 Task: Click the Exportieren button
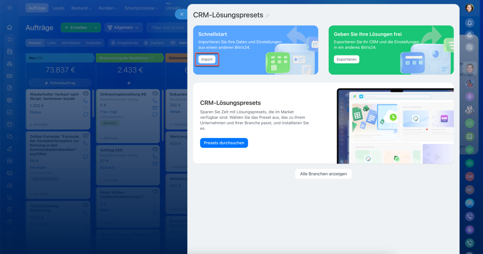346,60
